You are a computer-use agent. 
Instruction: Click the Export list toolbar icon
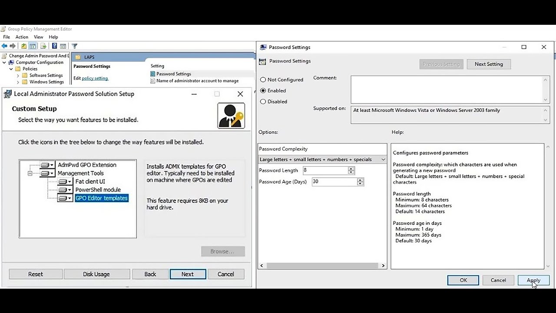point(43,46)
